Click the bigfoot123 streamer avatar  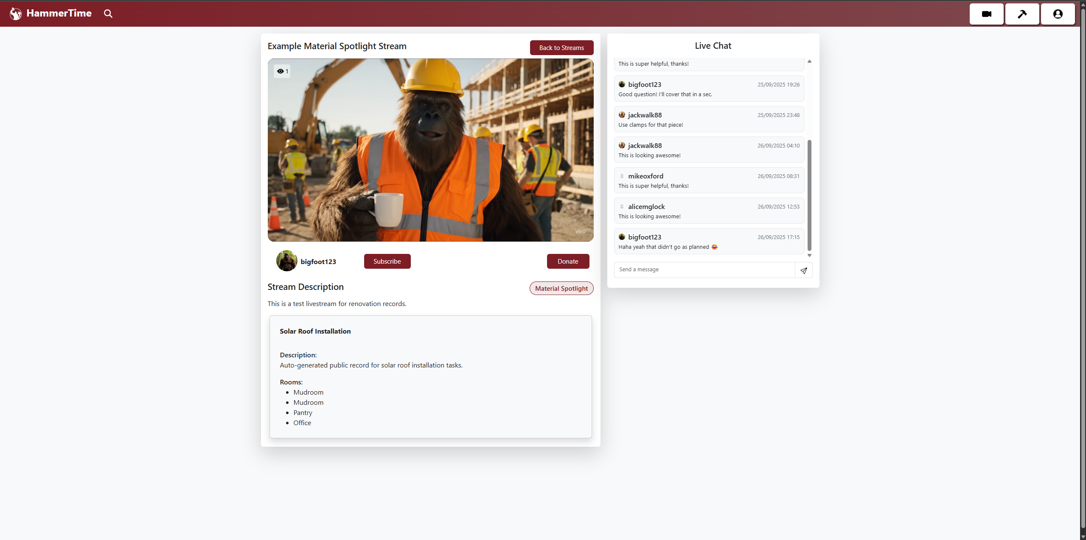pyautogui.click(x=286, y=261)
